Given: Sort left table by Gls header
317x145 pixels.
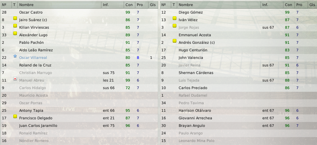Looking at the screenshot, I should [x=153, y=5].
